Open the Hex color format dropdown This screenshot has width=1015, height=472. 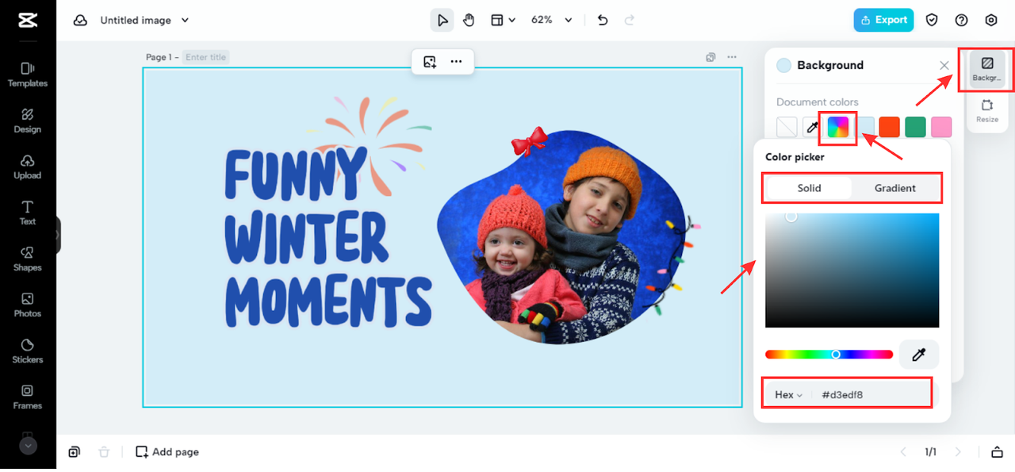click(x=788, y=394)
